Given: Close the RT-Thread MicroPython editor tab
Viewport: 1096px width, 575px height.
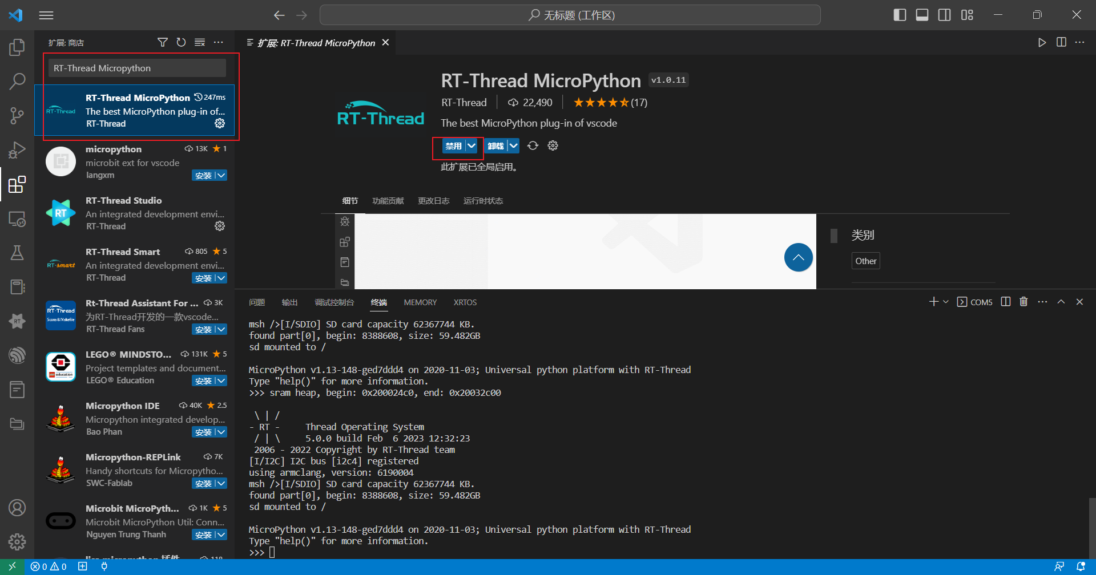Looking at the screenshot, I should (386, 42).
